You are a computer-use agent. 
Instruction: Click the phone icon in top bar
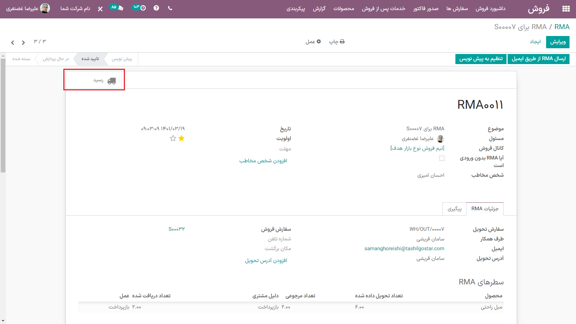pos(170,8)
